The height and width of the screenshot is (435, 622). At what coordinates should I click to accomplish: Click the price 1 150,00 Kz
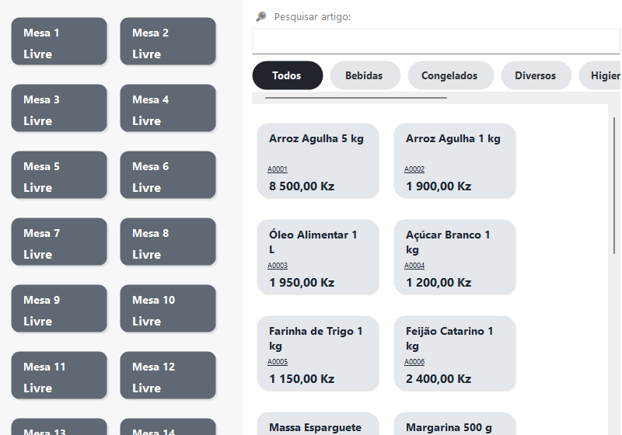(x=302, y=379)
